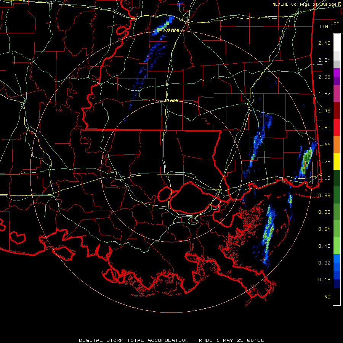Pick the white legend swatch at 2.40
The width and height of the screenshot is (343, 343).
click(x=337, y=43)
